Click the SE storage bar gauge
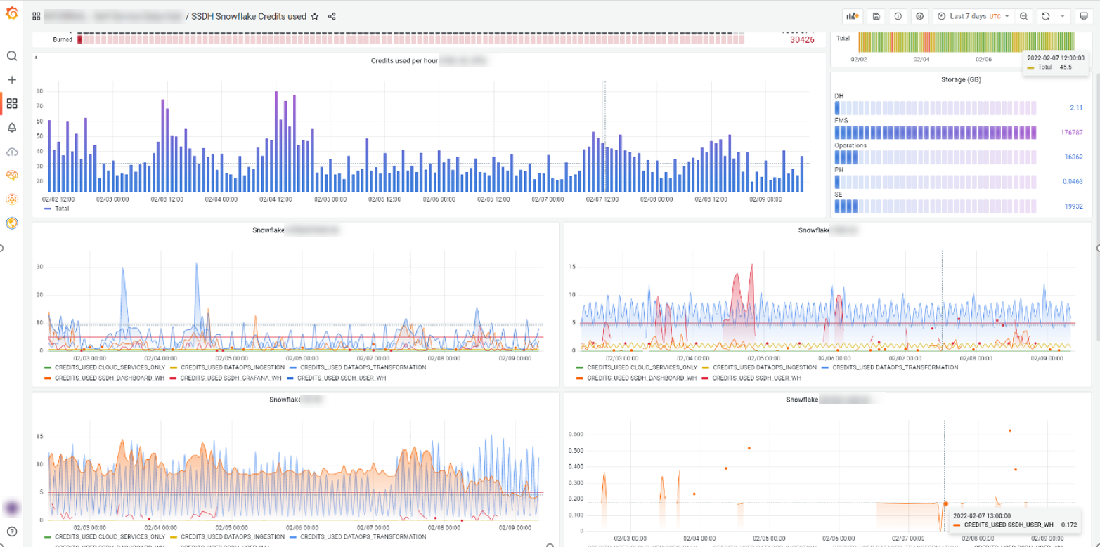The image size is (1100, 547). pos(936,206)
